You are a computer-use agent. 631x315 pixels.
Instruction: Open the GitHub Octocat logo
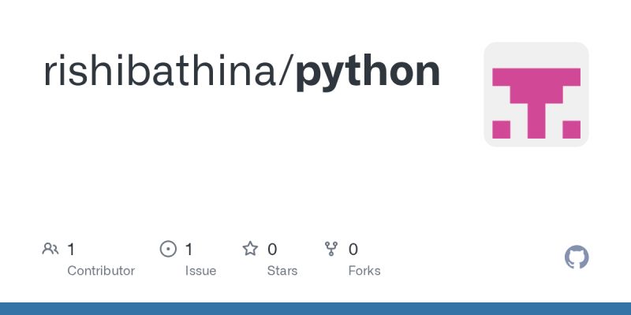tap(577, 258)
